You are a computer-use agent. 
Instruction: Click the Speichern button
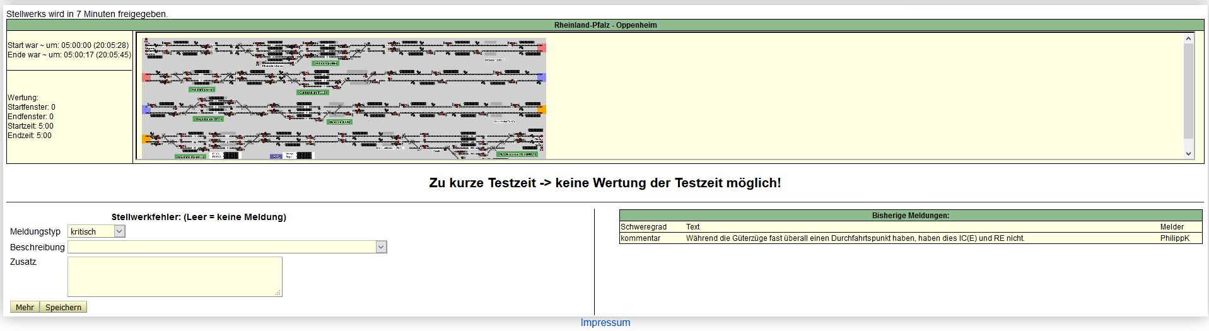63,307
